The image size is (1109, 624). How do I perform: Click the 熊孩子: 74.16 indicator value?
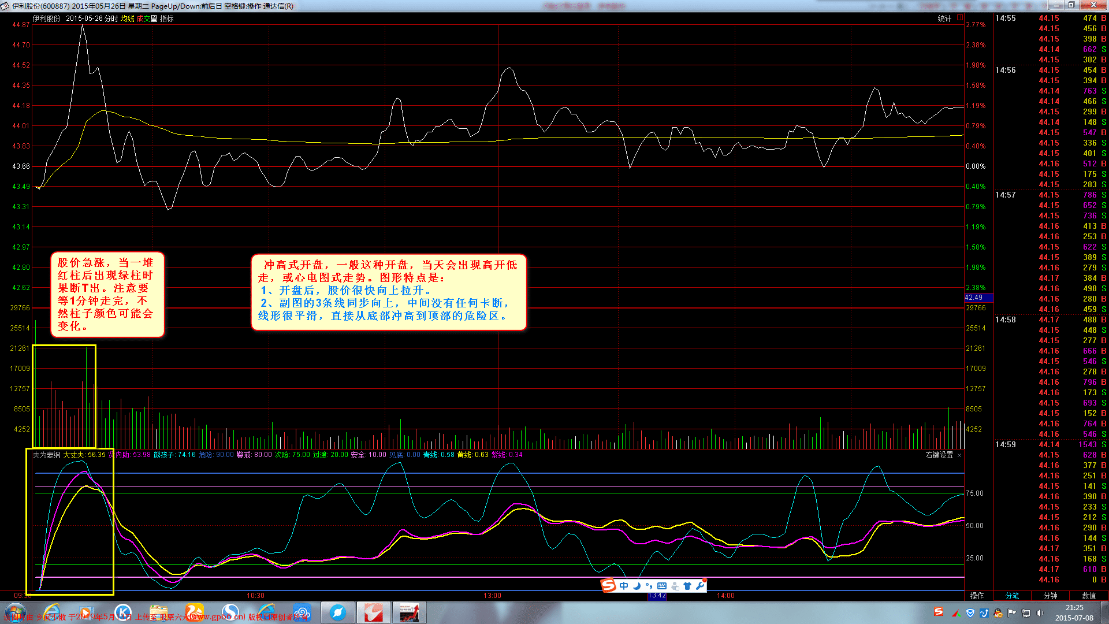174,455
